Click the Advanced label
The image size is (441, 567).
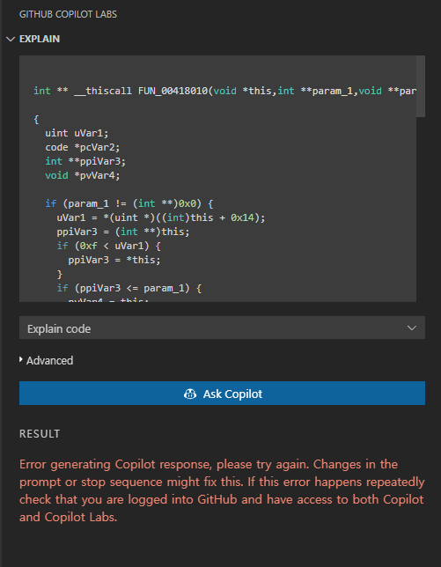[x=49, y=360]
